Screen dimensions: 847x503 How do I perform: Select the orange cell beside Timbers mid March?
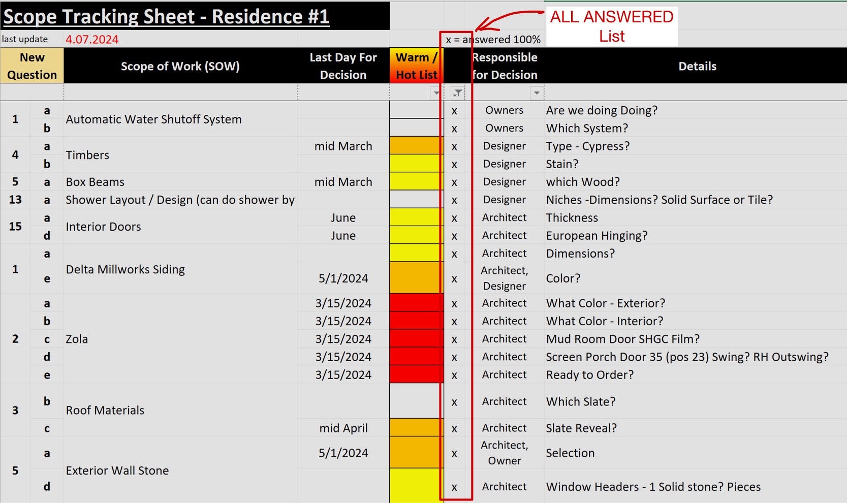415,146
